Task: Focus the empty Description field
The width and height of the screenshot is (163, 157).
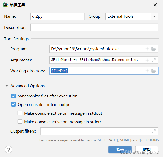Action: click(x=94, y=27)
